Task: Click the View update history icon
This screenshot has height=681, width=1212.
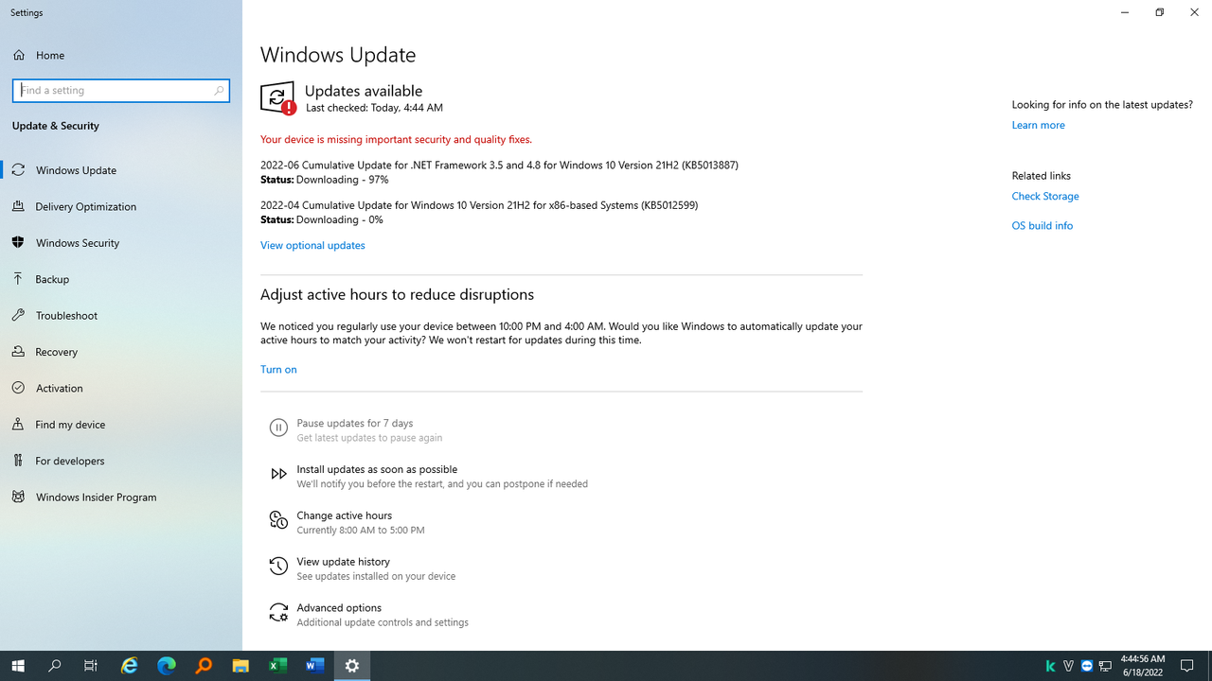Action: point(278,567)
